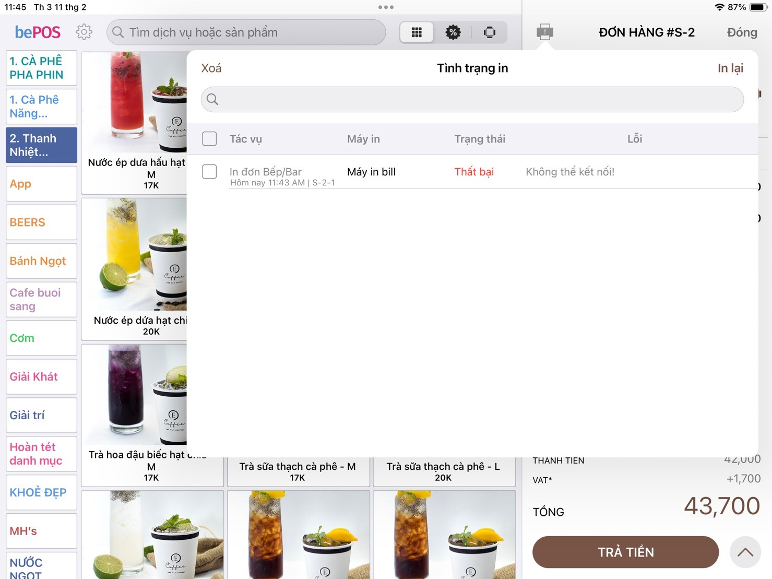772x579 pixels.
Task: Tap the barcode scan icon
Action: point(490,32)
